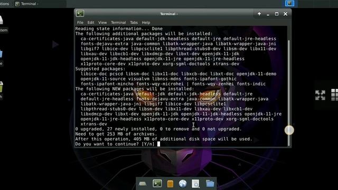Open the Help menu in Terminal

pos(146,23)
